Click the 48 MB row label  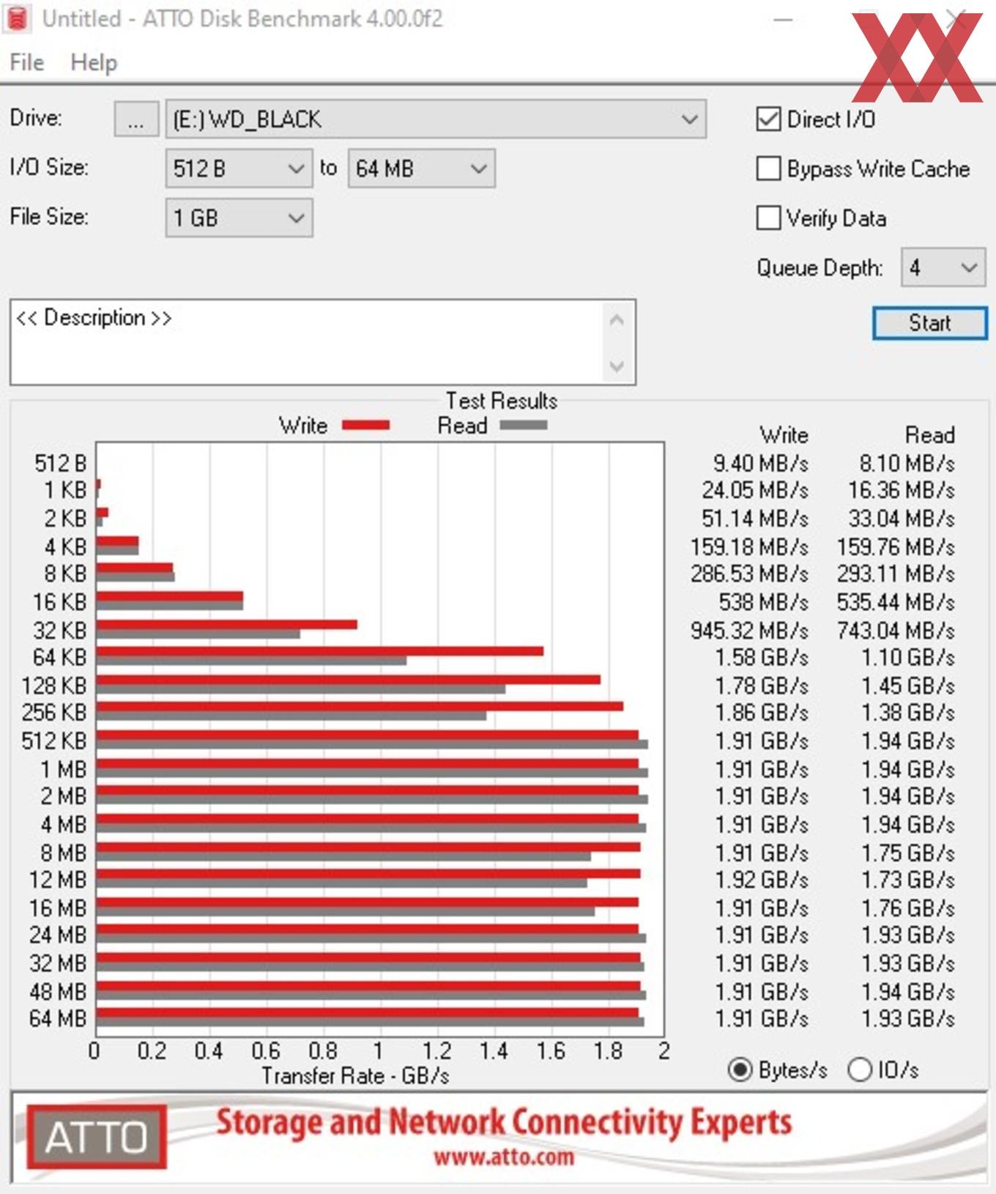pos(58,991)
